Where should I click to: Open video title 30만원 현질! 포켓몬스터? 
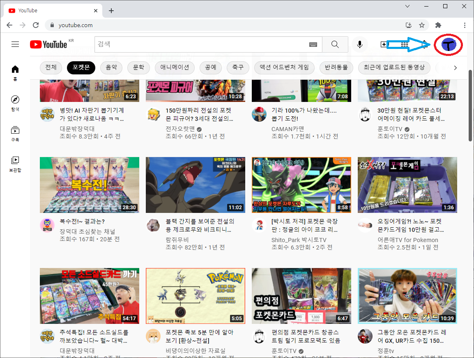411,115
